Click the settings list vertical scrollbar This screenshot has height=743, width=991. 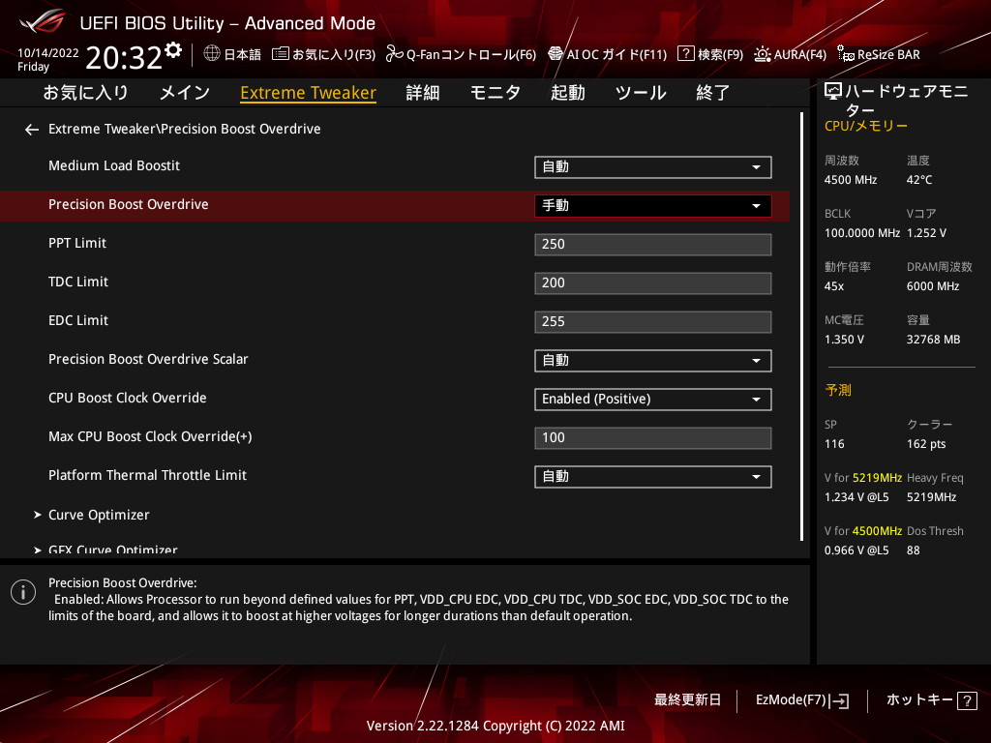click(801, 326)
